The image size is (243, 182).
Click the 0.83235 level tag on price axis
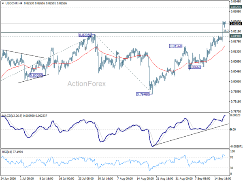tap(236, 7)
